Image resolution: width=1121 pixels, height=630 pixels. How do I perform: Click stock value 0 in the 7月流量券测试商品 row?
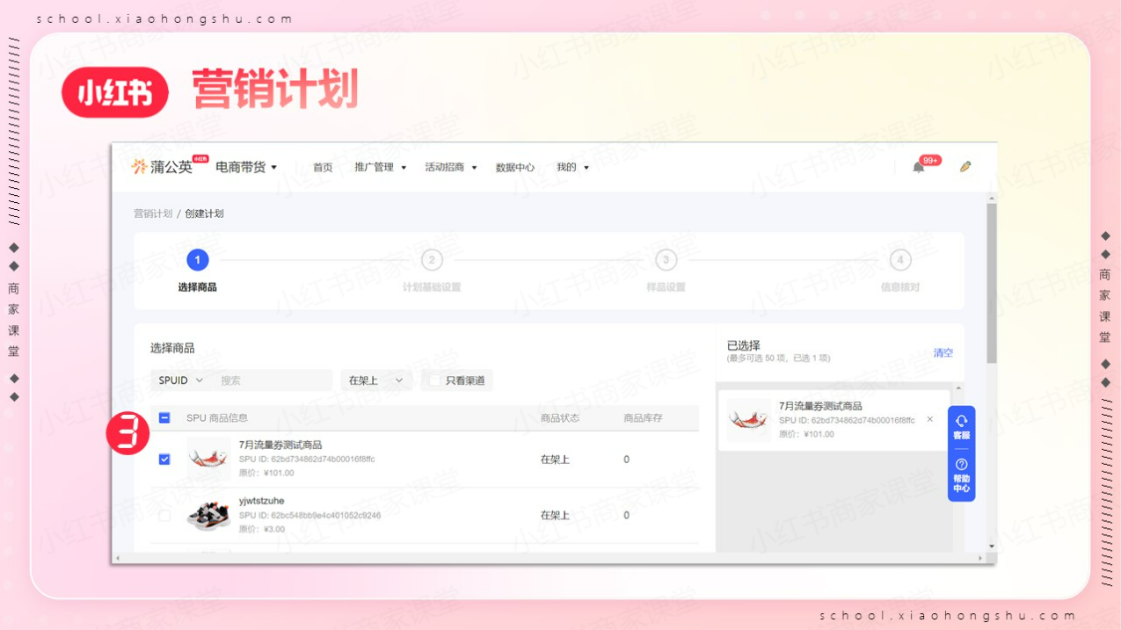click(627, 460)
